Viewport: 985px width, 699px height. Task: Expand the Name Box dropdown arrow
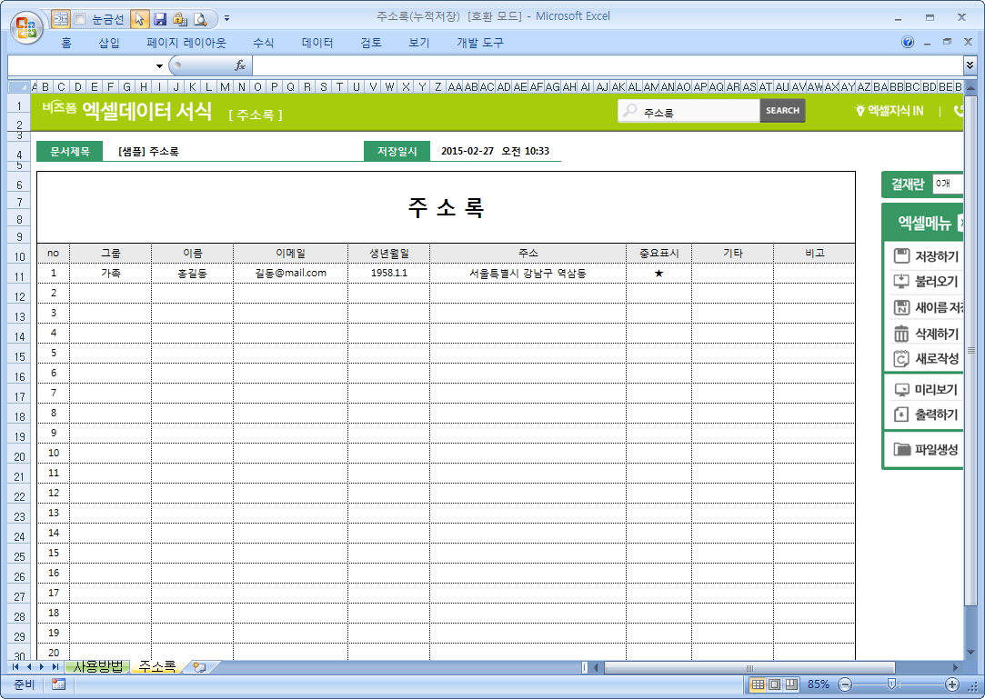tap(159, 66)
